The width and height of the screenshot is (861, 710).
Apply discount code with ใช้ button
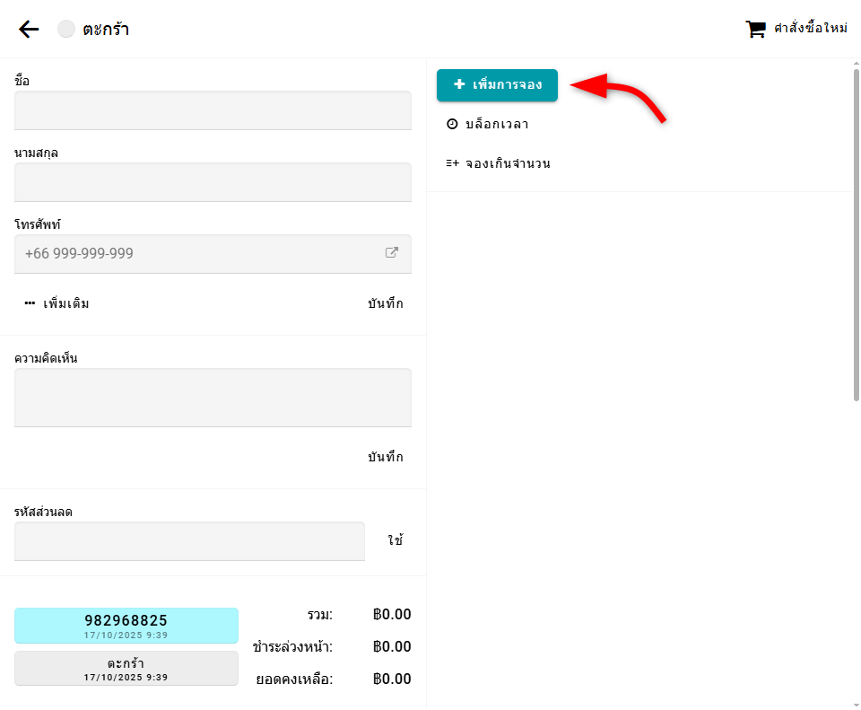tap(396, 540)
